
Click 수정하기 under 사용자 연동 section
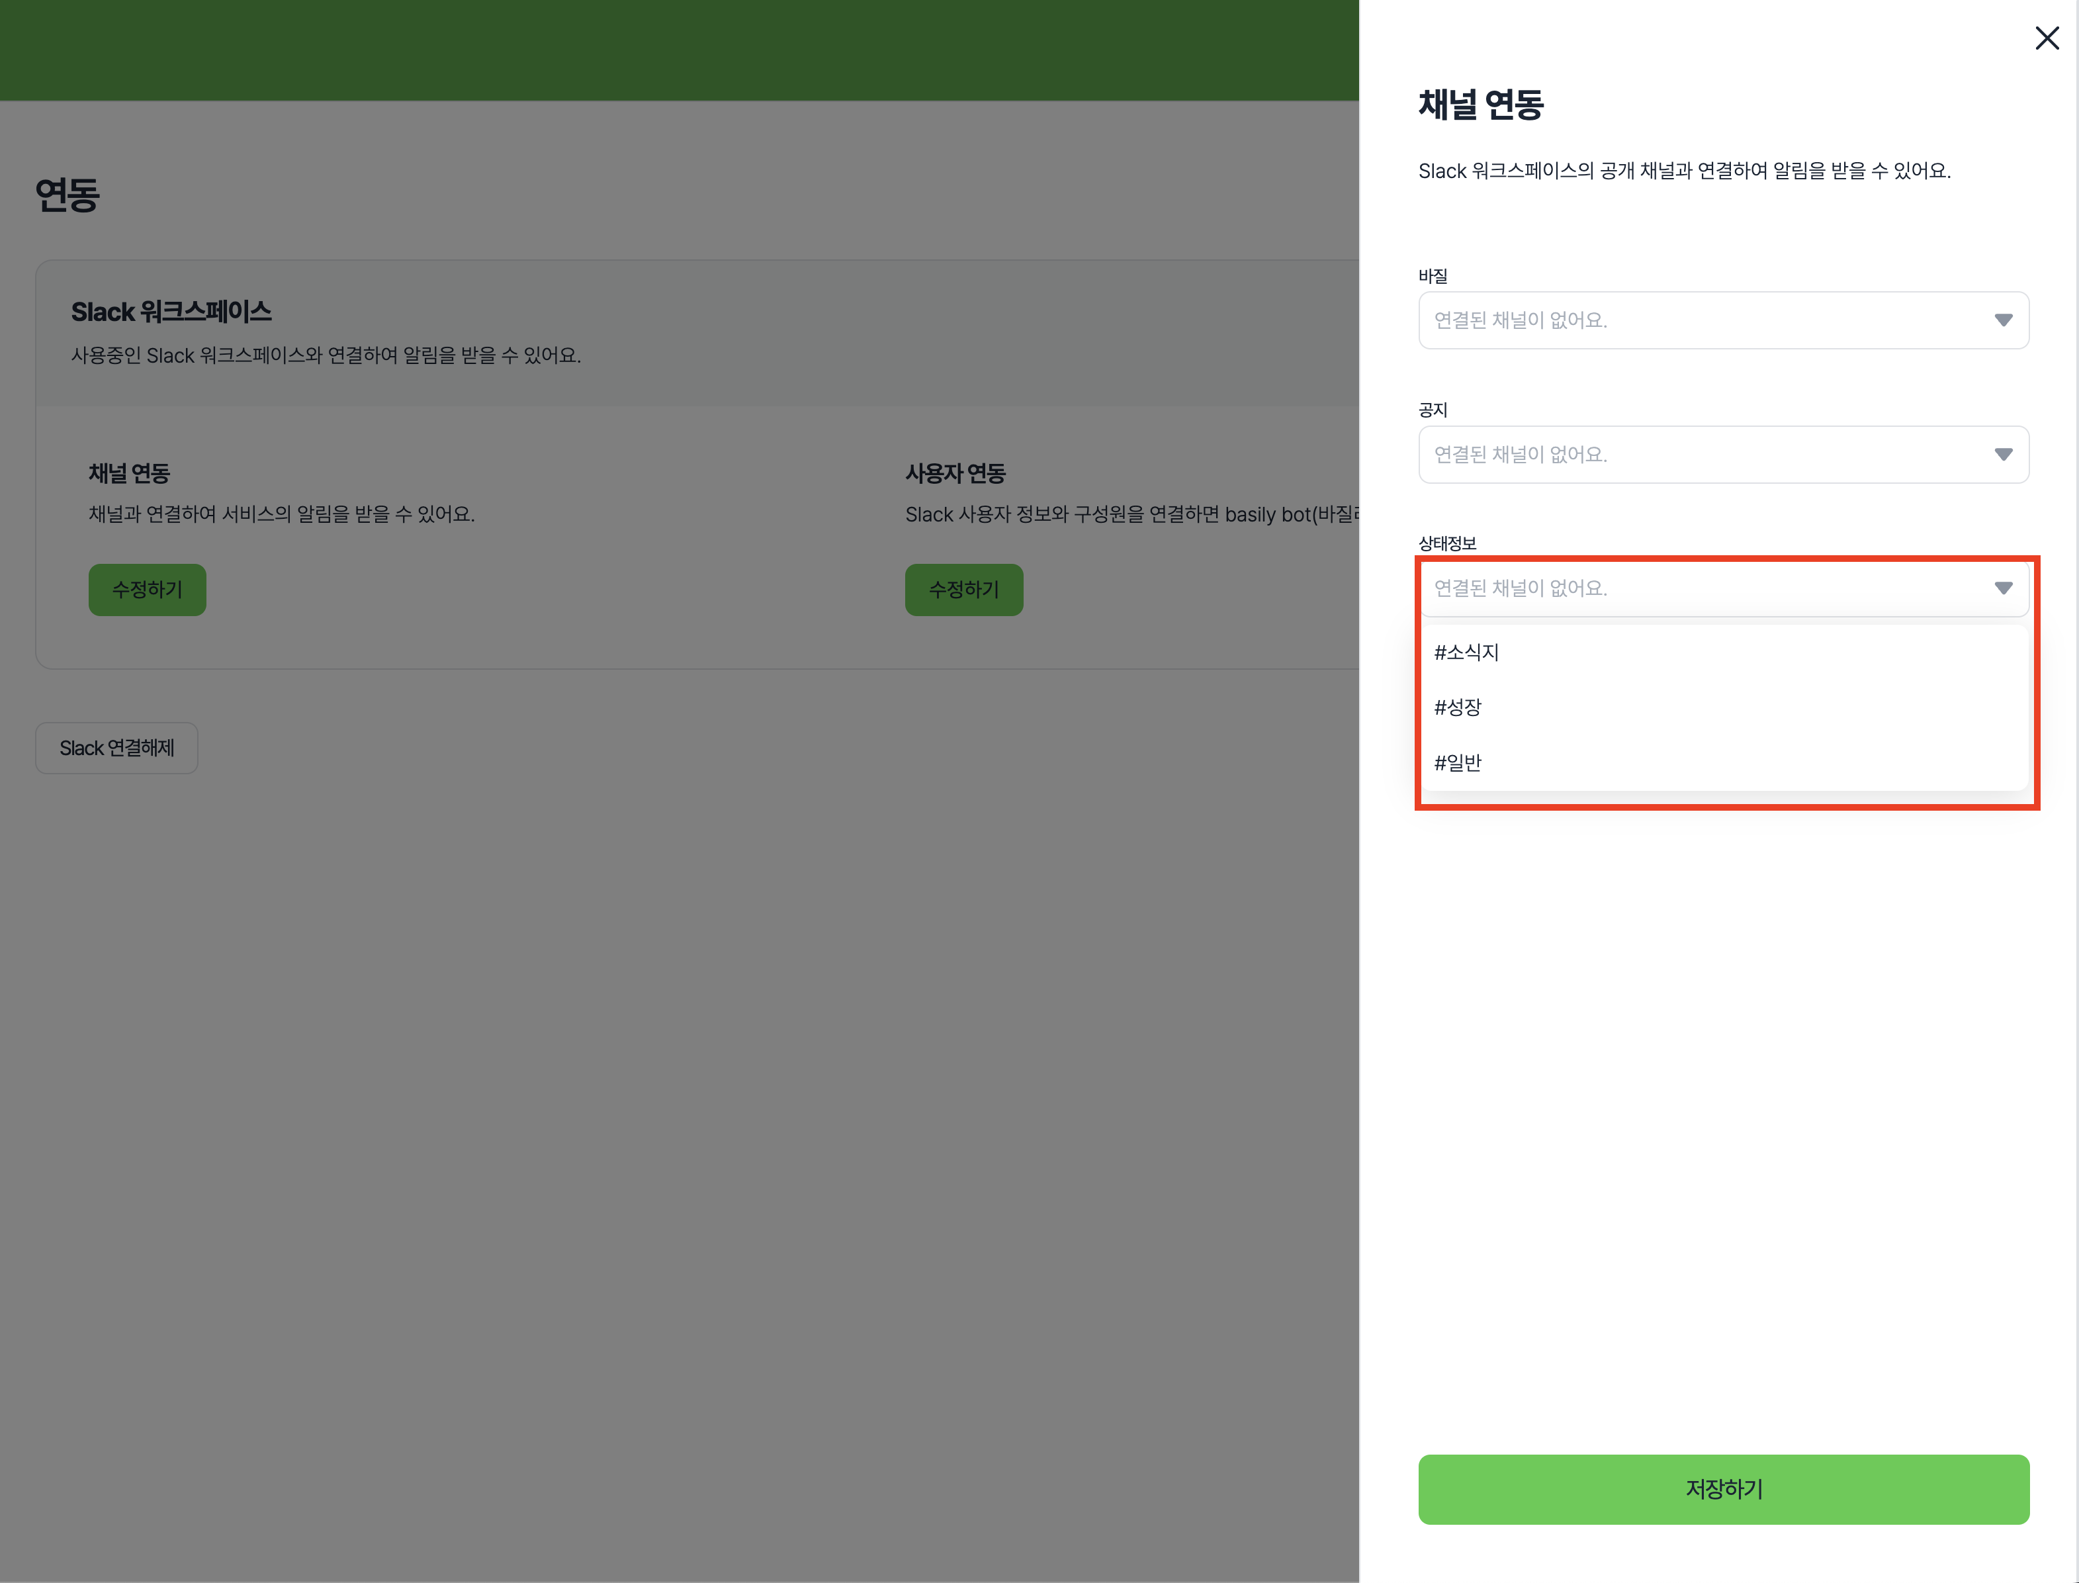963,590
